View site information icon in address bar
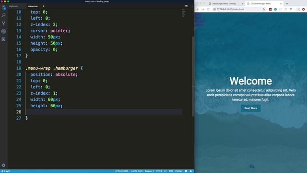 (214, 9)
